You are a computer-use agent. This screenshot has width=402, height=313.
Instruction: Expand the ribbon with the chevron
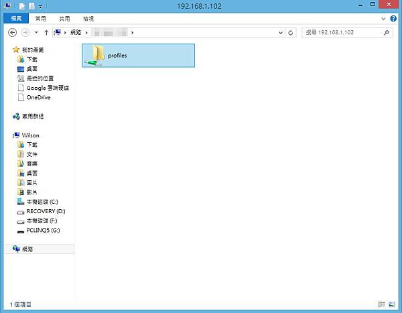tap(383, 19)
